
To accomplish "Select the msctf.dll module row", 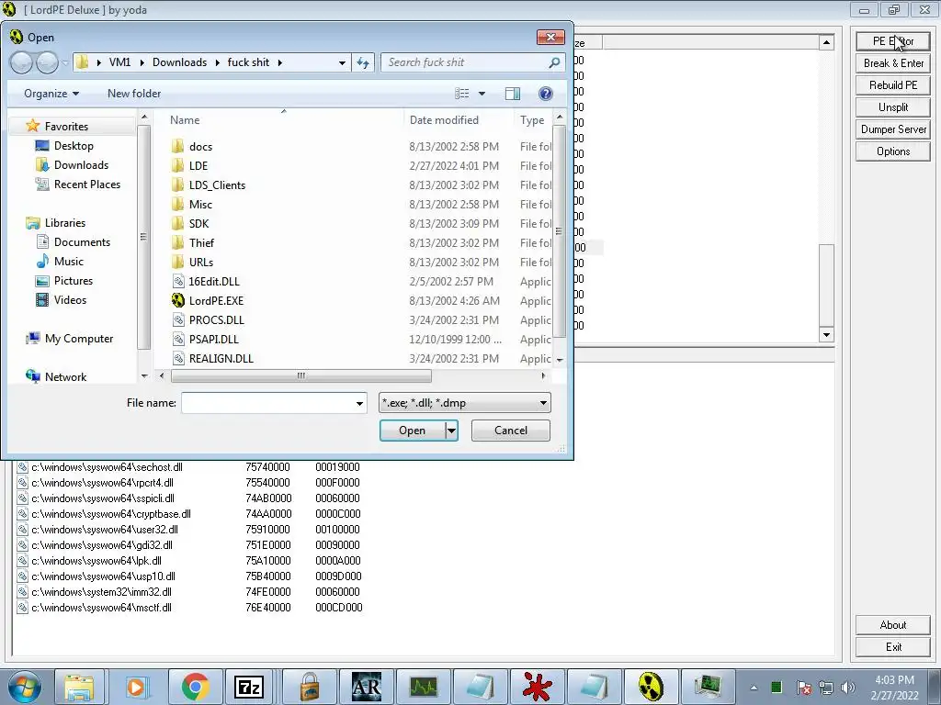I will 189,608.
